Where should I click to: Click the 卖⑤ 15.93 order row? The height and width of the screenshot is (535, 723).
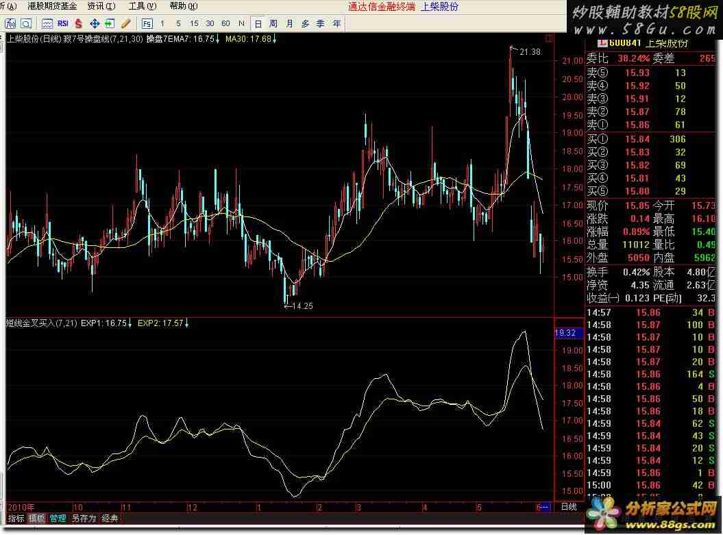(x=650, y=73)
